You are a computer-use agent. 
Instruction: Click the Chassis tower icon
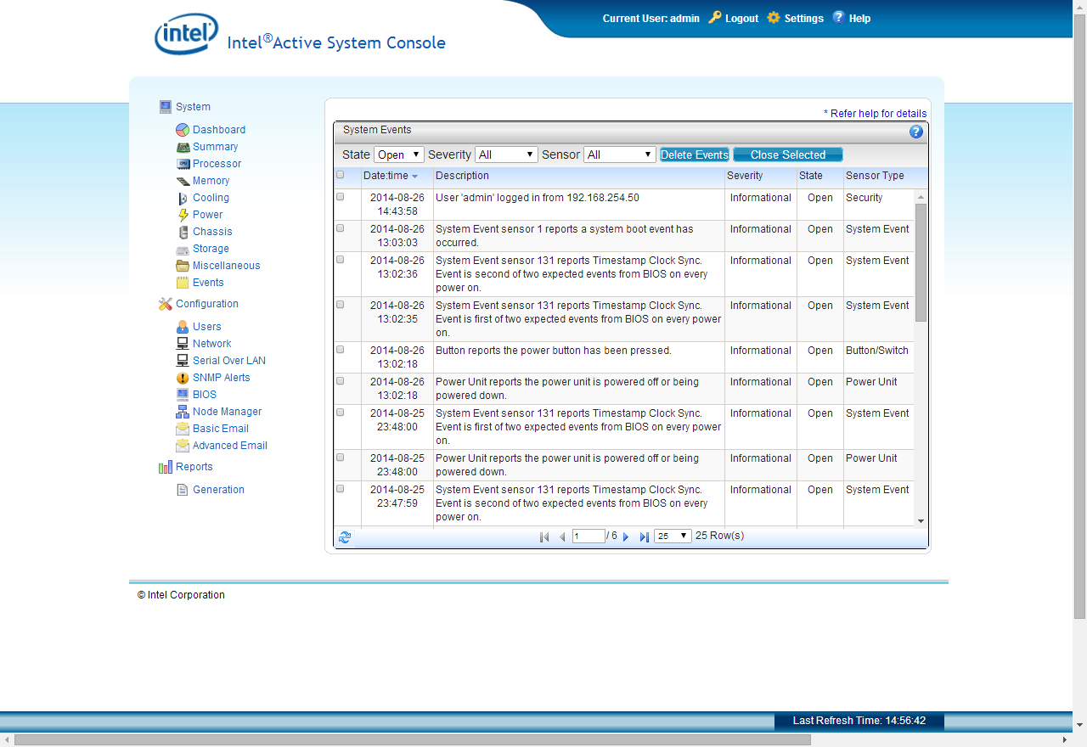[183, 232]
